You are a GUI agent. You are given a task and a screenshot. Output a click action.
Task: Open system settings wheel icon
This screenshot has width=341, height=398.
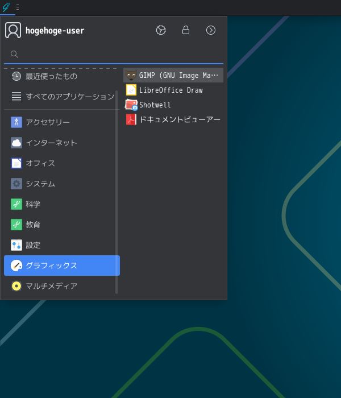pos(161,30)
